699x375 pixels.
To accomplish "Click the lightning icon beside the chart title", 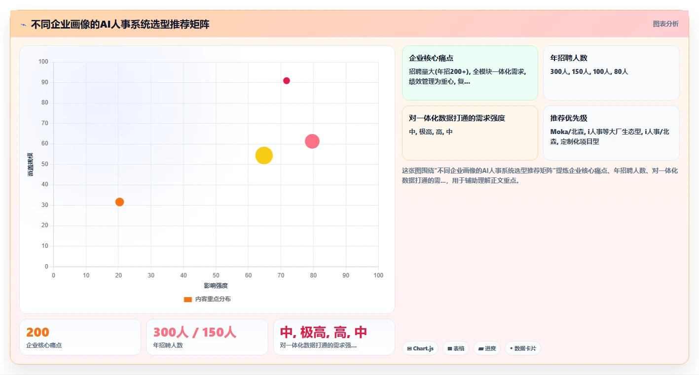I will 24,25.
